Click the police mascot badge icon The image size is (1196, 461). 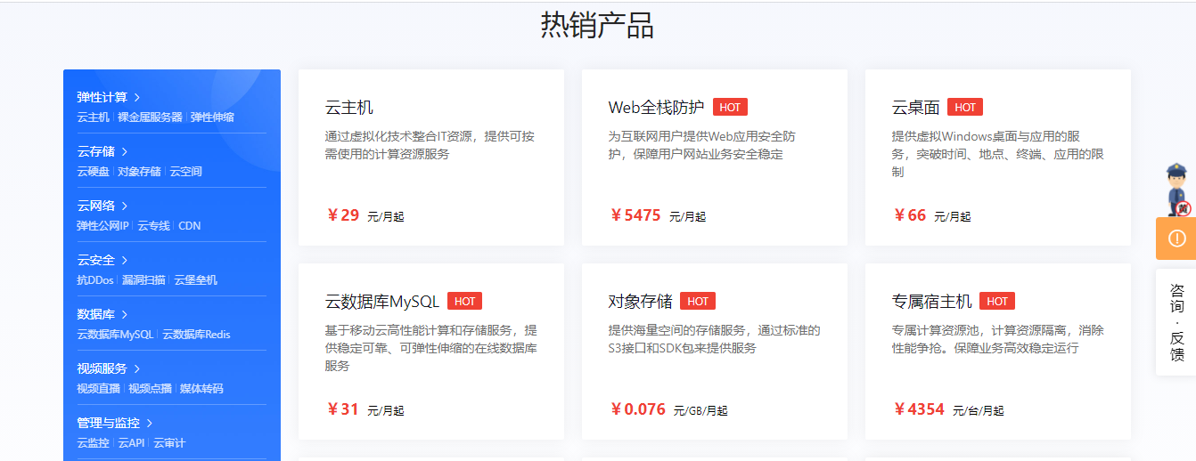pos(1179,189)
